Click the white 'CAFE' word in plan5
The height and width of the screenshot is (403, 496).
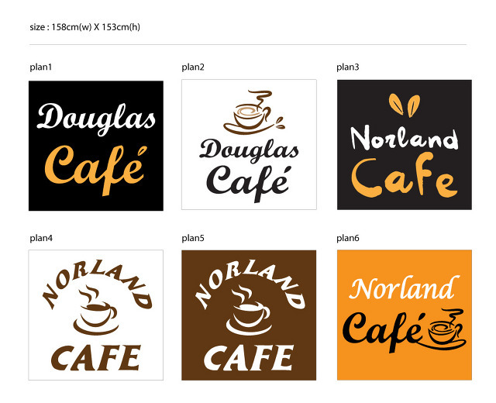pyautogui.click(x=249, y=358)
